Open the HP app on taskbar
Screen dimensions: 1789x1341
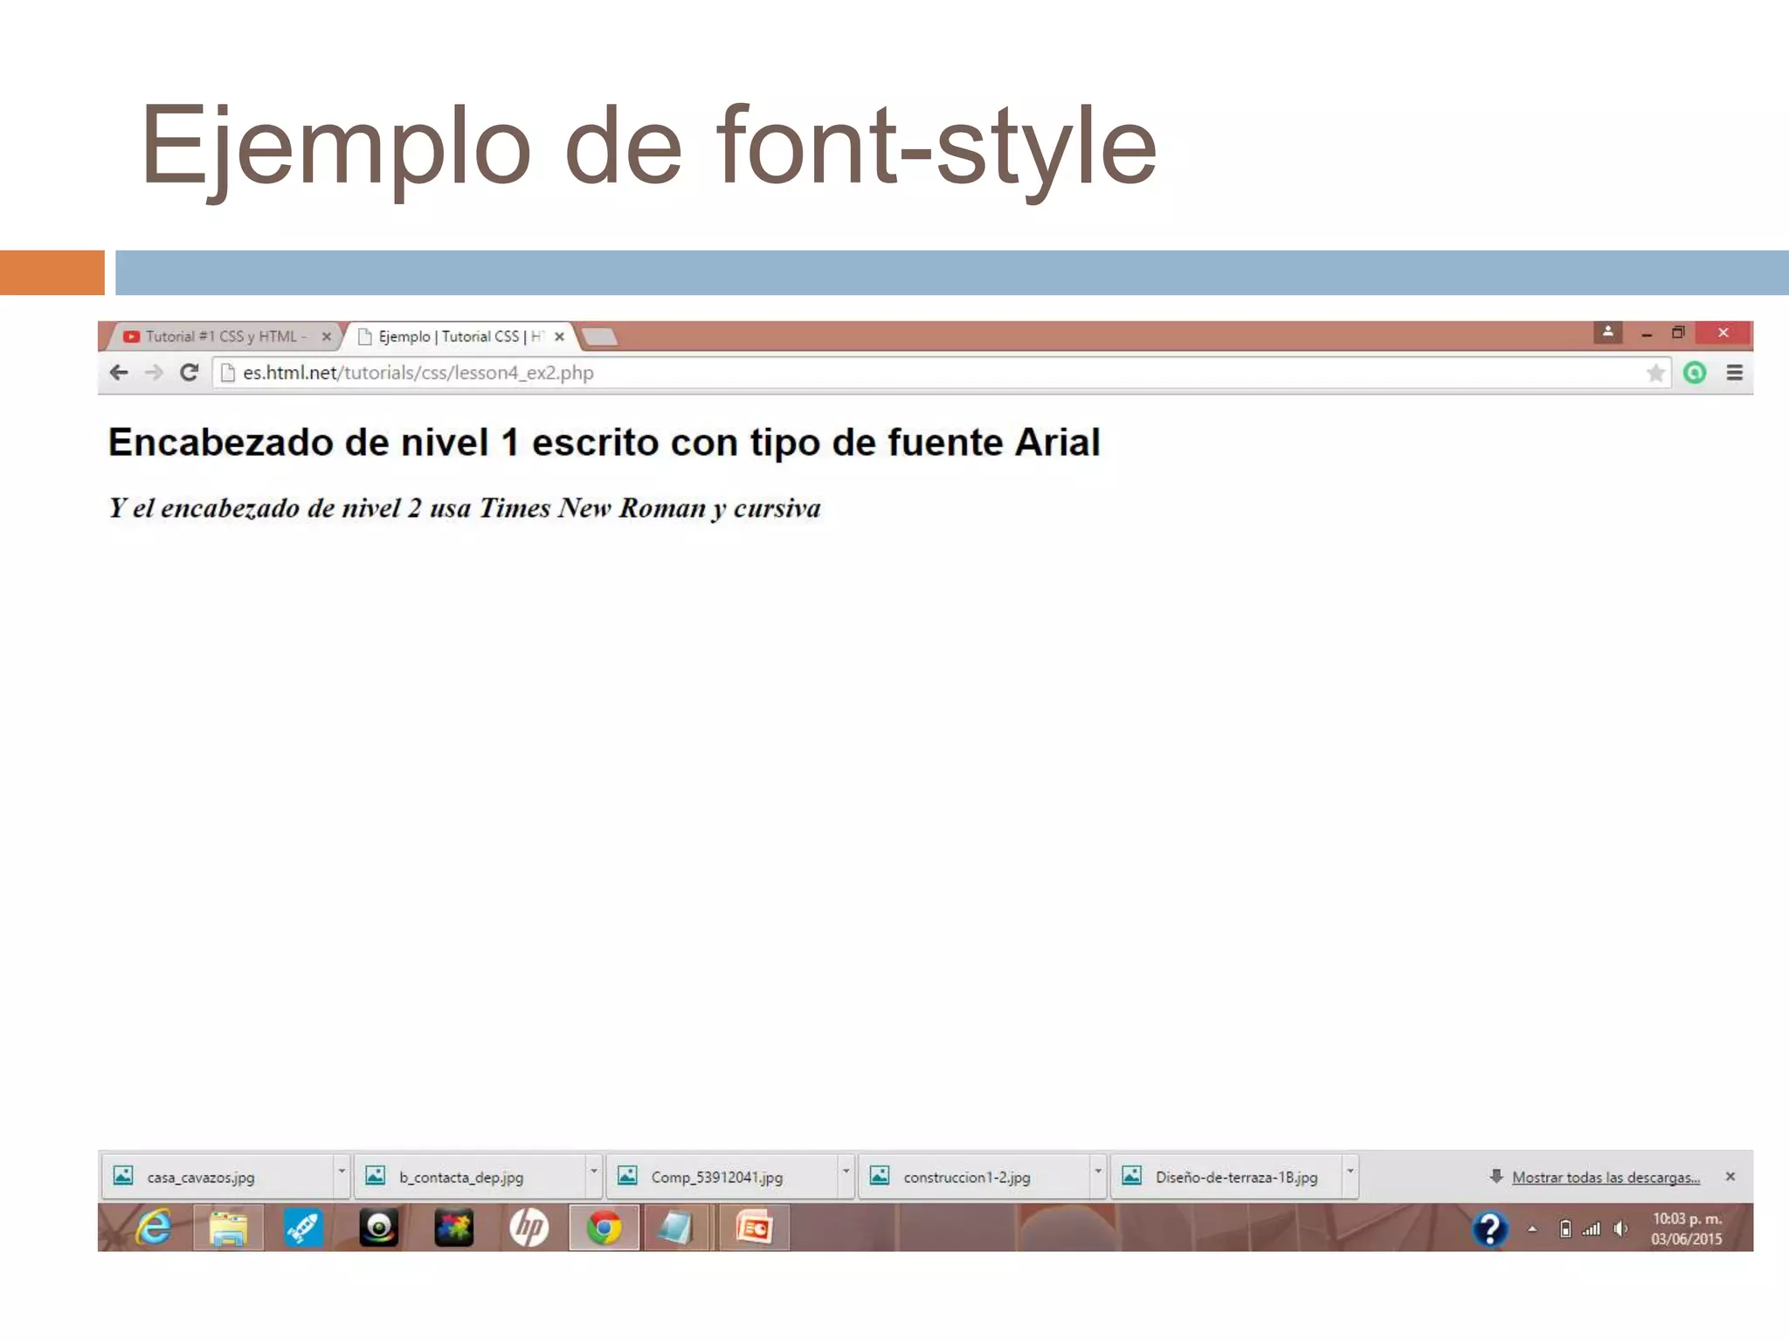pyautogui.click(x=528, y=1228)
